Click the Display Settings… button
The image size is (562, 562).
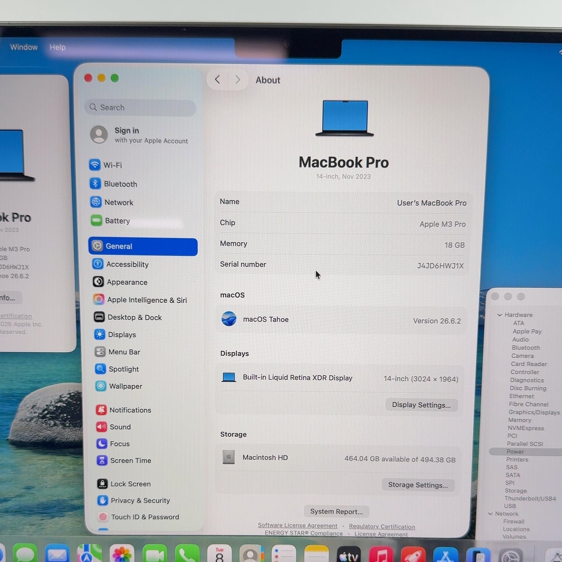(x=421, y=405)
